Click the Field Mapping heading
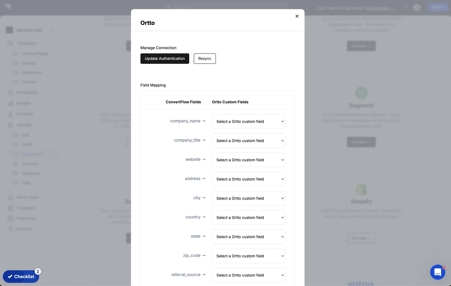This screenshot has height=286, width=451. pos(153,85)
